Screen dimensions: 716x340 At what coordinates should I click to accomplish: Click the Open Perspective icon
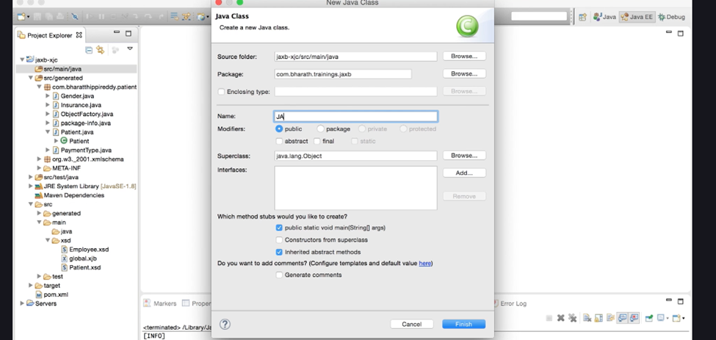pyautogui.click(x=582, y=17)
